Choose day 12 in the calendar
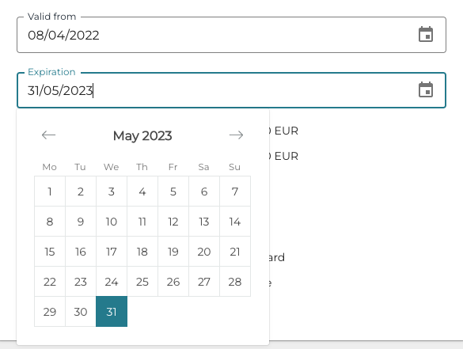The width and height of the screenshot is (463, 349). coord(173,222)
